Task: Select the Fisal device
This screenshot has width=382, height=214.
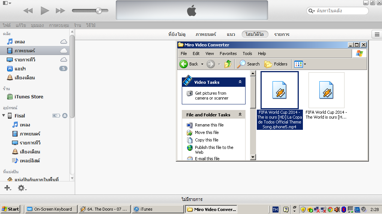Action: [x=20, y=116]
